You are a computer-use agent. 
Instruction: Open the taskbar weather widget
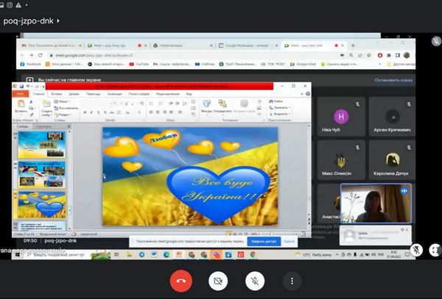point(313,255)
